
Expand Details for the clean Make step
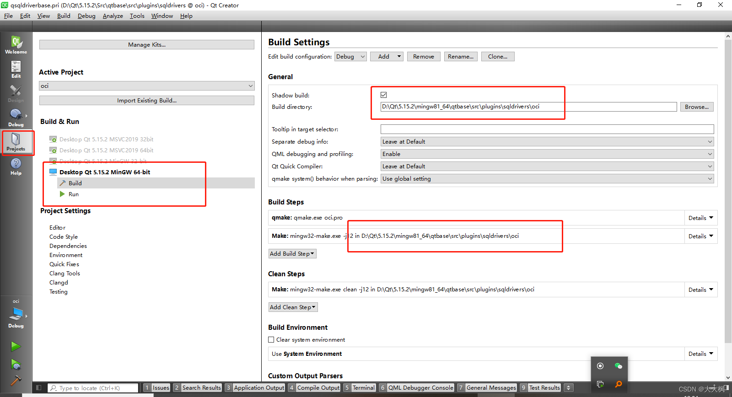tap(700, 290)
